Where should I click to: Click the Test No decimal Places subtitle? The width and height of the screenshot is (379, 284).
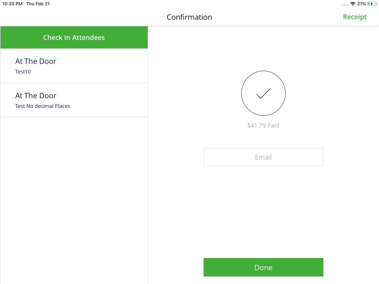42,106
